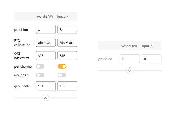The height and width of the screenshot is (124, 179).
Task: Open the input QAT backward STE field
Action: [67, 55]
